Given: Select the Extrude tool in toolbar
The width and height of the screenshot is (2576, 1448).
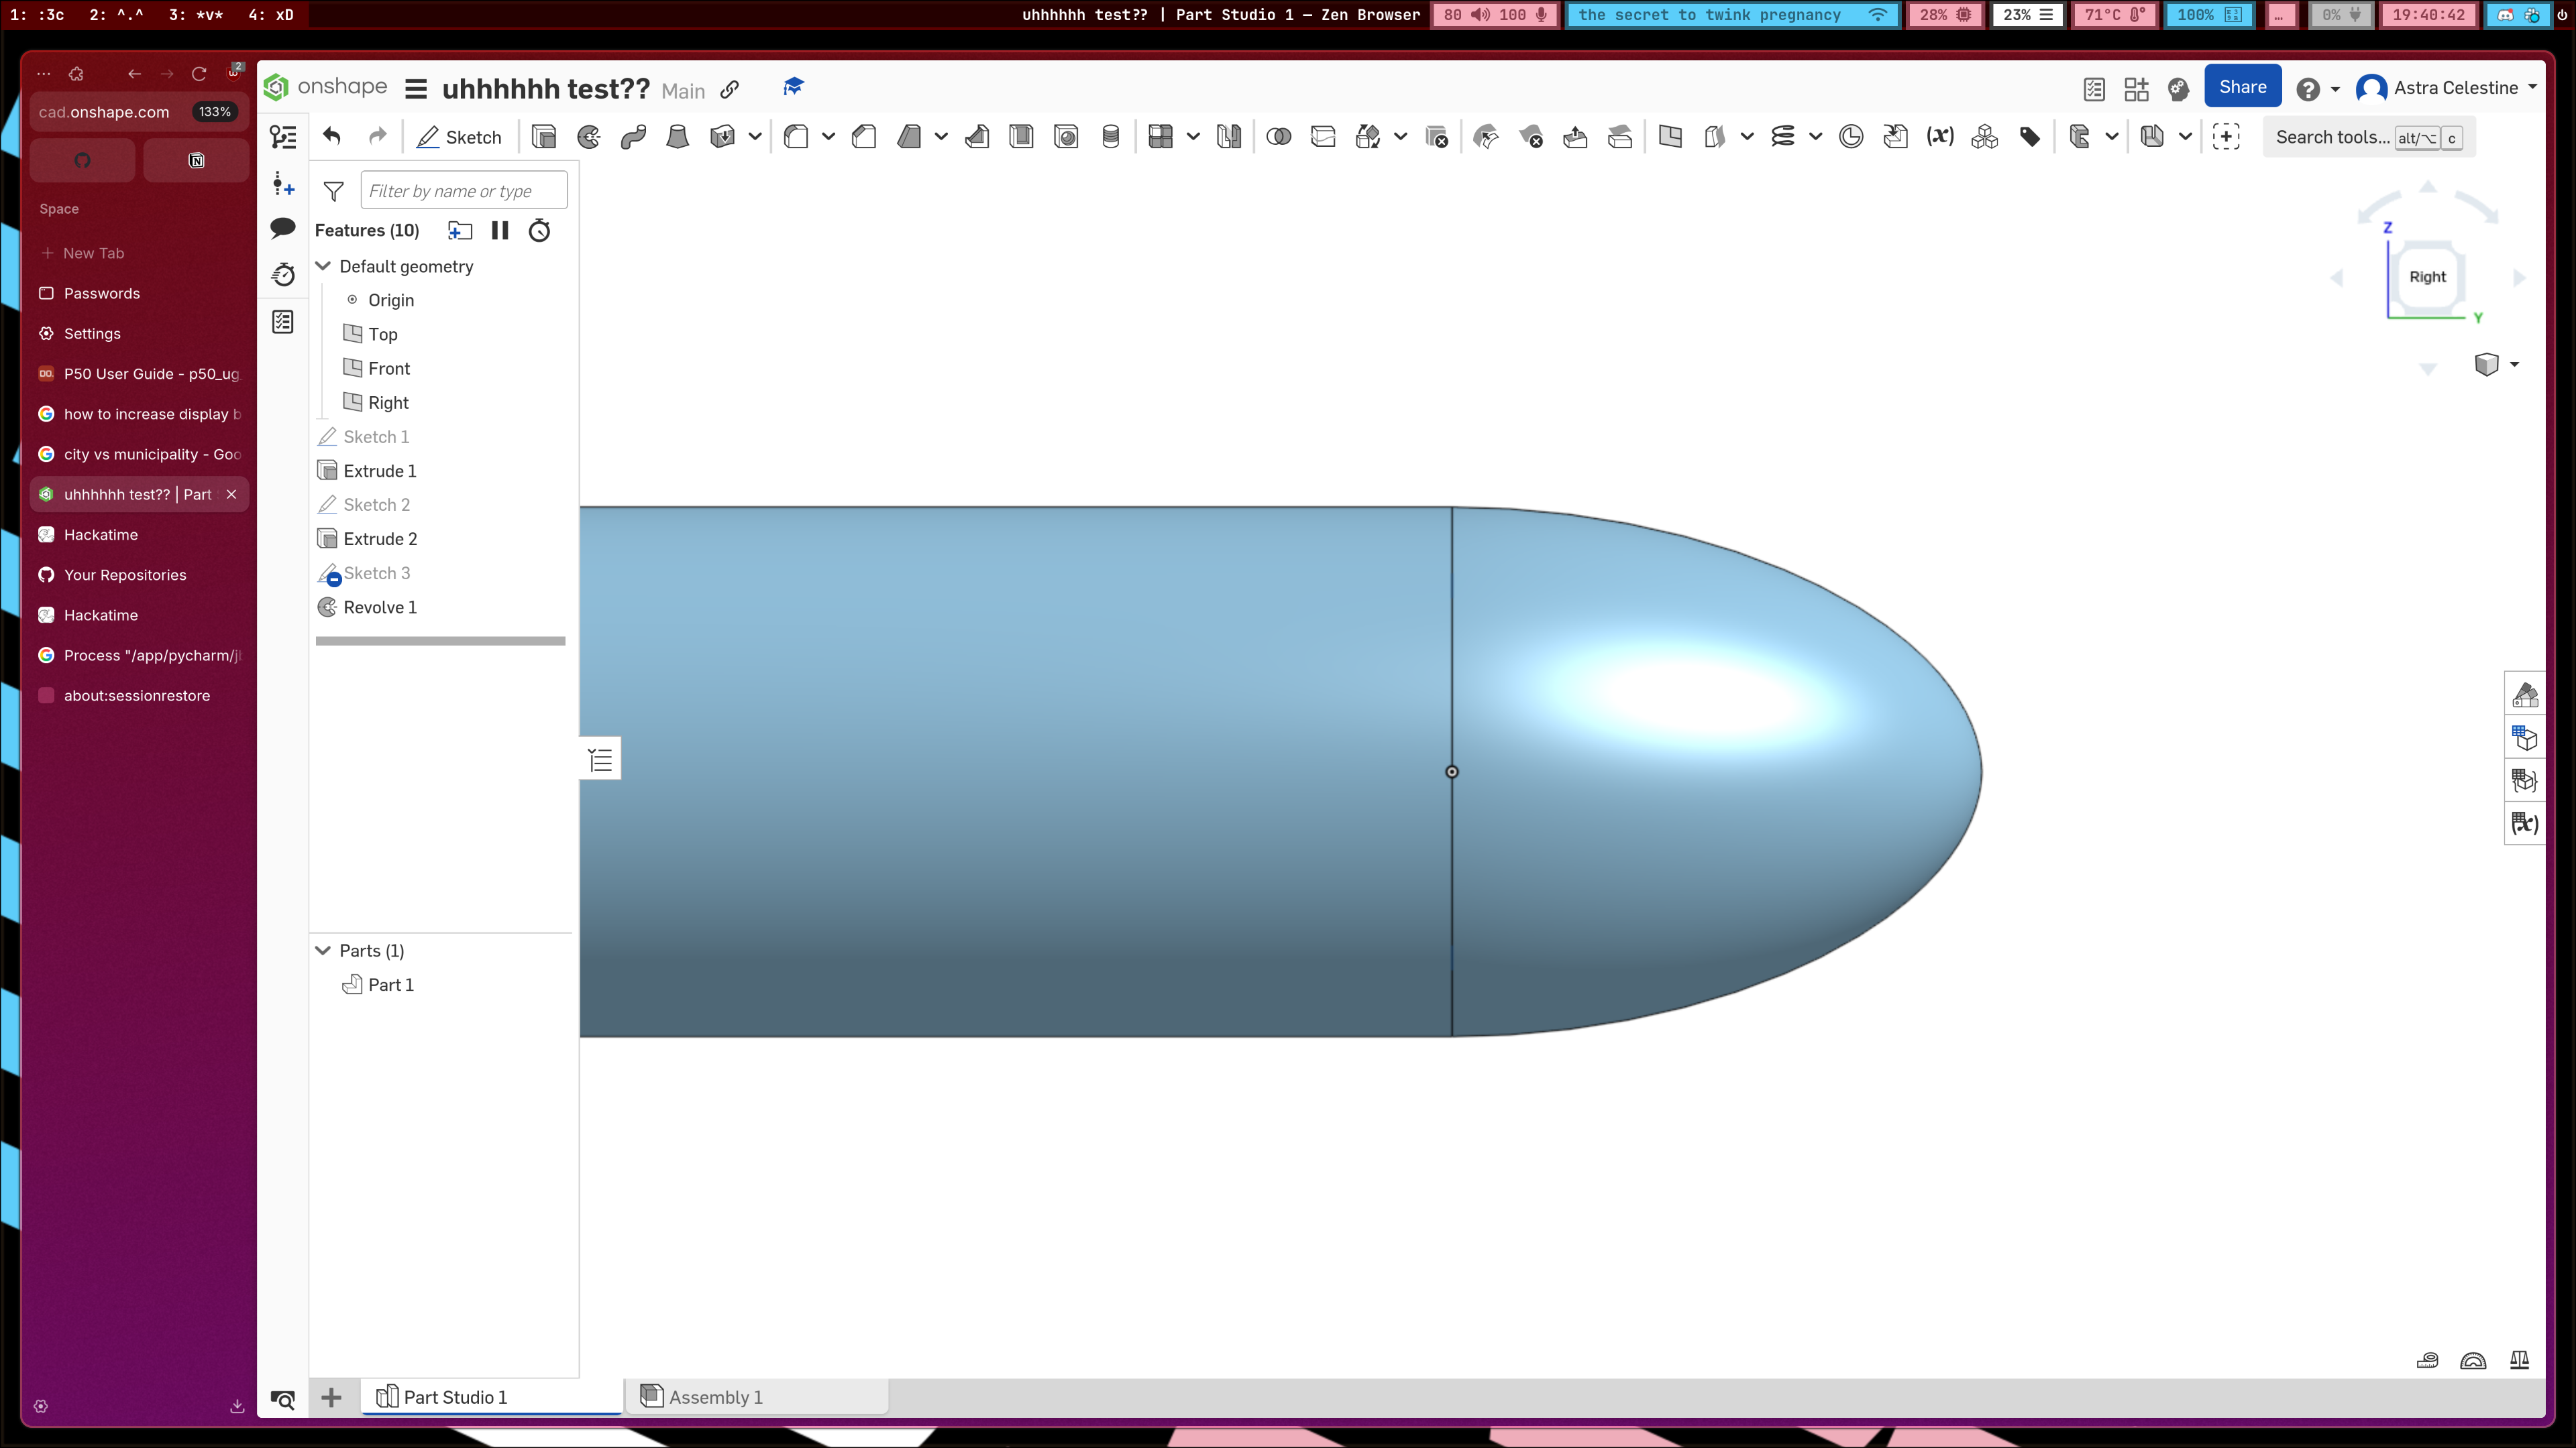Looking at the screenshot, I should (544, 137).
